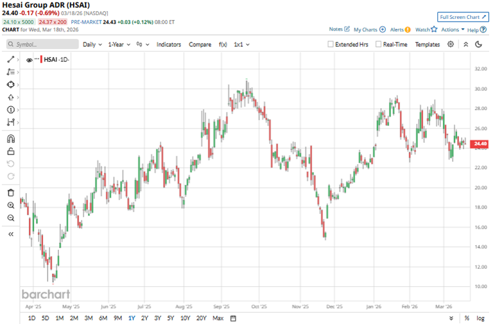Screen dimensions: 491x324
Task: Select the 6M time range
Action: [103, 317]
